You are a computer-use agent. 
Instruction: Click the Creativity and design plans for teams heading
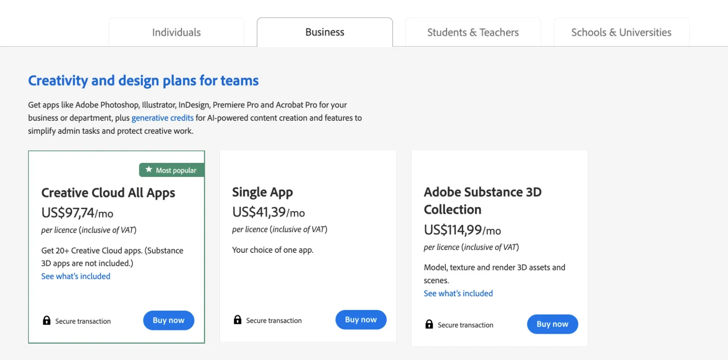point(143,80)
